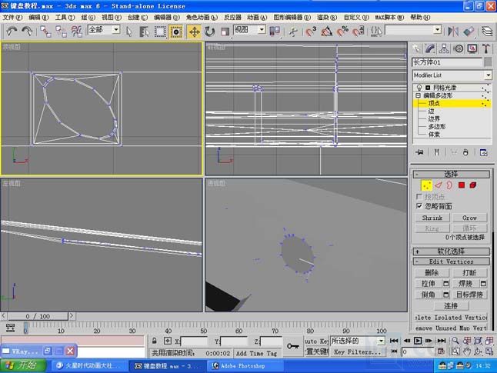Click the 开始 Start button on taskbar

coord(23,366)
